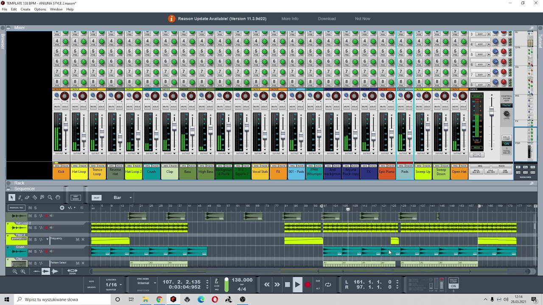Select the arrow Selection tool in sequencer
The height and width of the screenshot is (305, 543).
[12, 197]
